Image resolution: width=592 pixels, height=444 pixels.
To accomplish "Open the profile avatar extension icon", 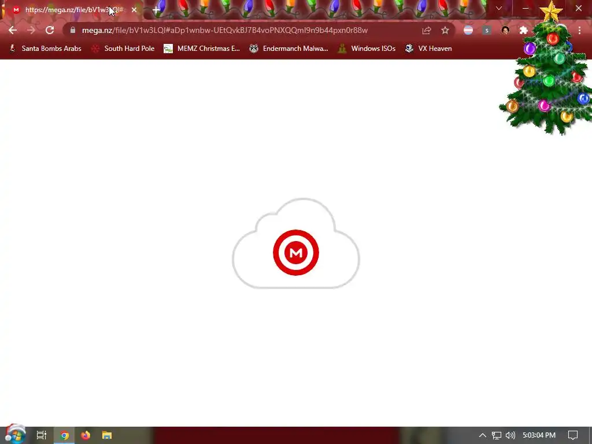I will [x=505, y=30].
